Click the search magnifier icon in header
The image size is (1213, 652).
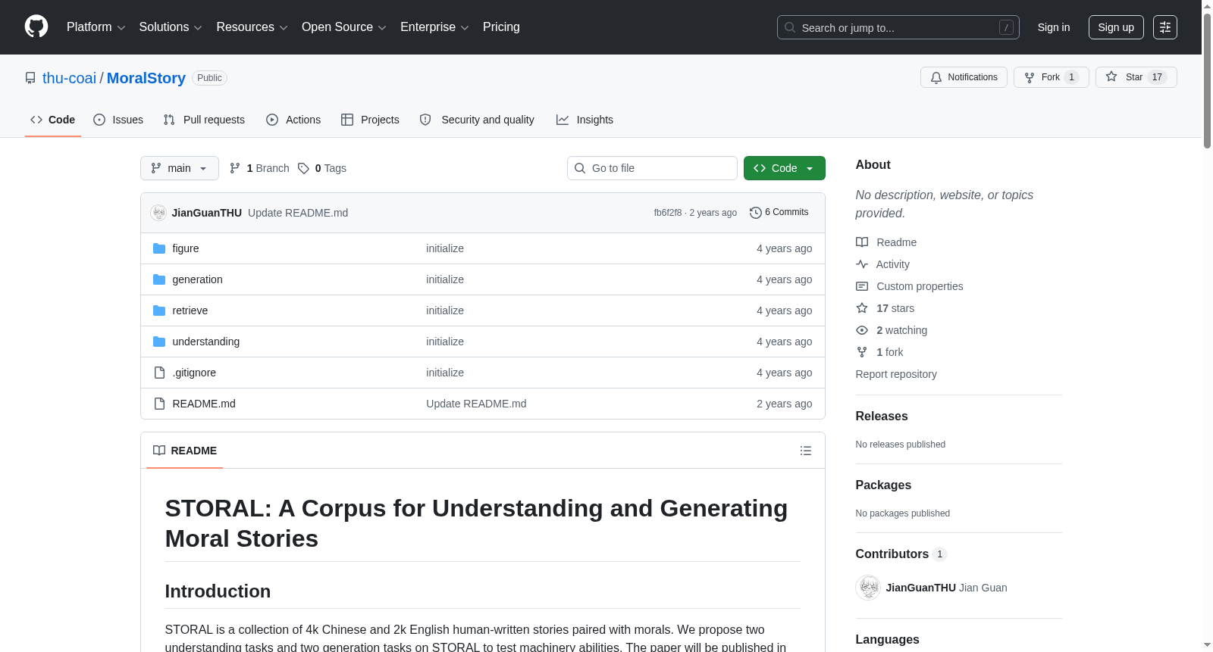(790, 27)
